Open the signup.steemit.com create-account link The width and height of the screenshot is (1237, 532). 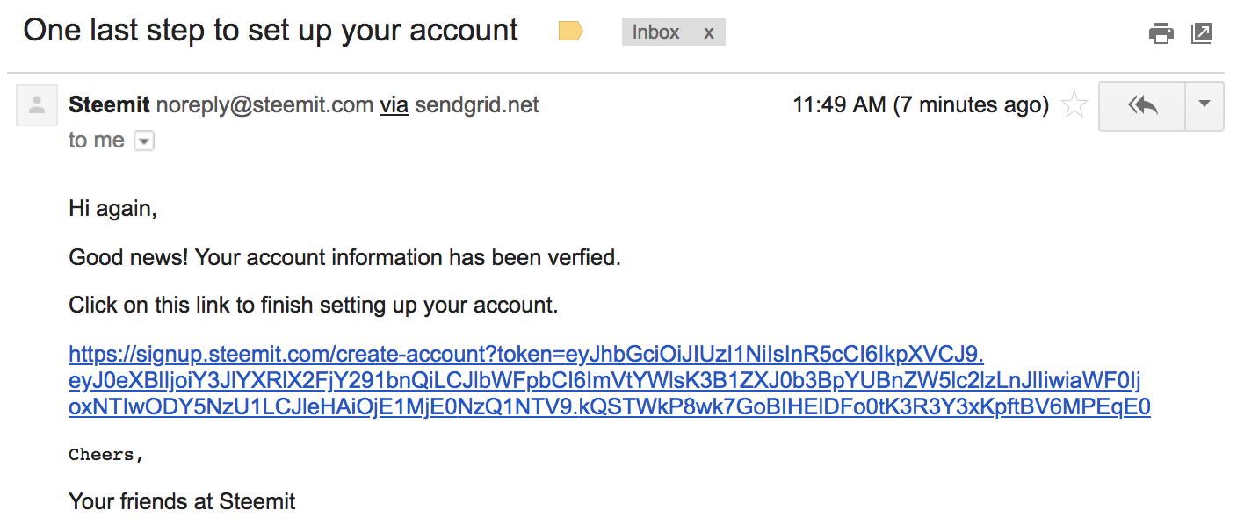610,381
